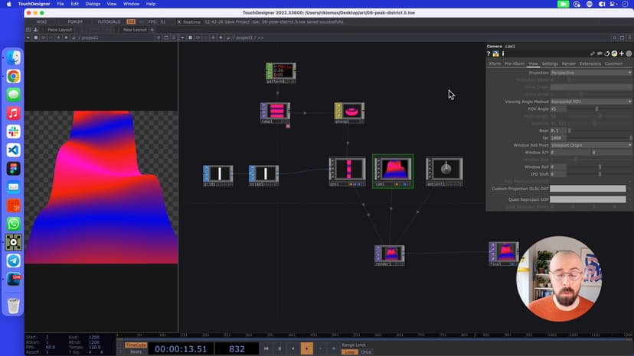Open the Dialogs menu

(93, 4)
